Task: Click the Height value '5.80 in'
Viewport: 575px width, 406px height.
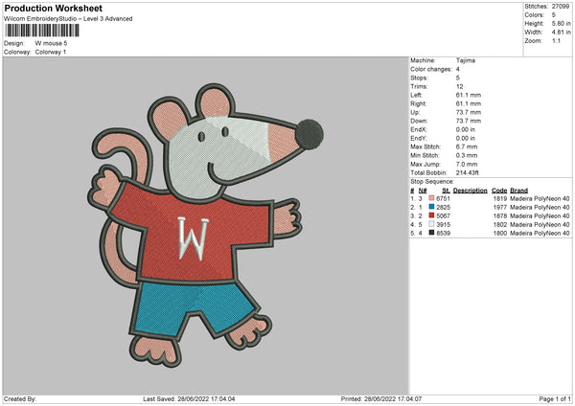Action: [561, 23]
